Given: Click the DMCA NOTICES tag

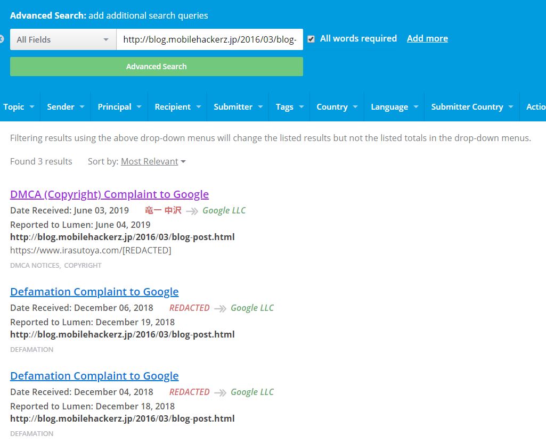Looking at the screenshot, I should pyautogui.click(x=36, y=266).
